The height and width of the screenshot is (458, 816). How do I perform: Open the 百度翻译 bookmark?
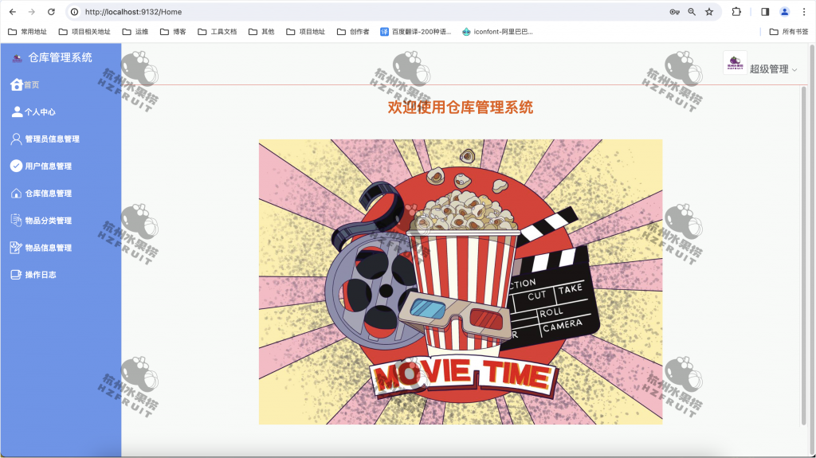(415, 32)
